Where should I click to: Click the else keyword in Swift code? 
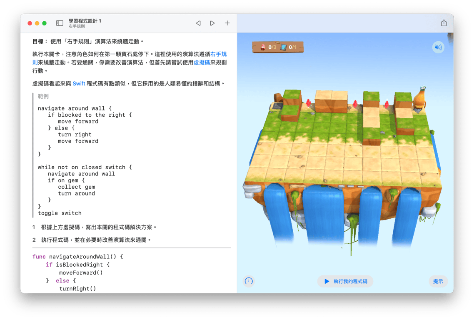(x=62, y=281)
